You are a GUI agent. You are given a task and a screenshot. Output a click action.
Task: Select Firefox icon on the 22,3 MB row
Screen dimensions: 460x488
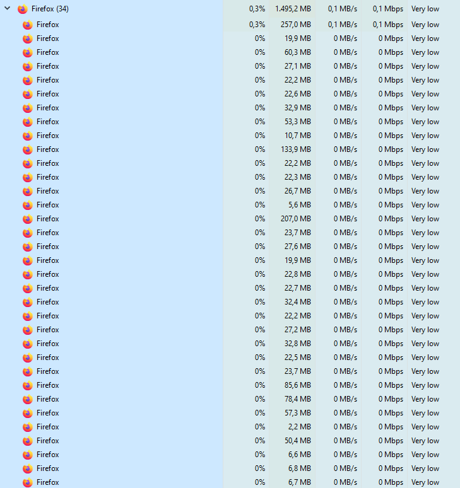pyautogui.click(x=28, y=177)
